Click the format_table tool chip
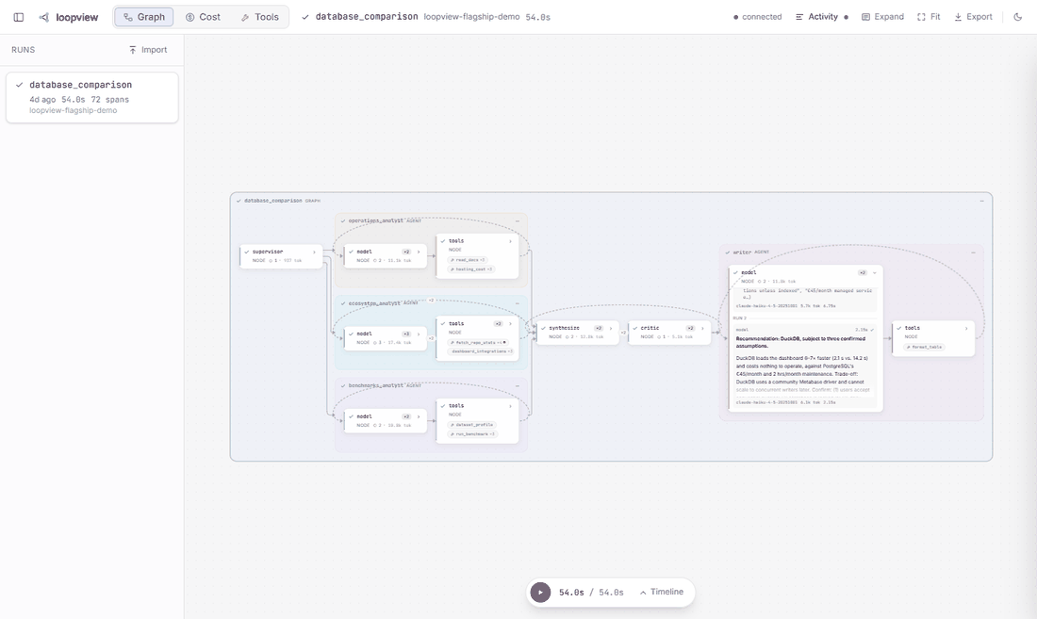The height and width of the screenshot is (619, 1037). tap(925, 347)
